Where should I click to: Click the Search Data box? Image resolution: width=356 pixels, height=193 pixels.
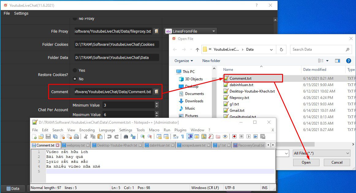point(321,49)
